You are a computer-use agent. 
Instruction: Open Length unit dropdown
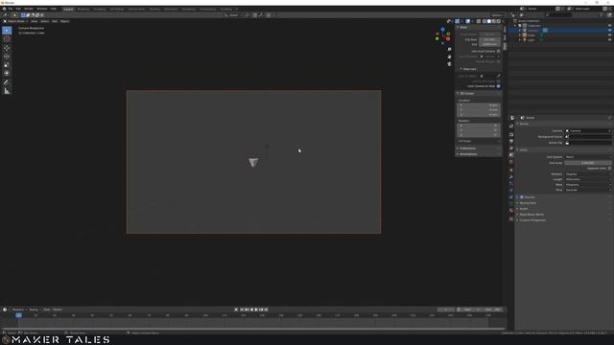(588, 179)
